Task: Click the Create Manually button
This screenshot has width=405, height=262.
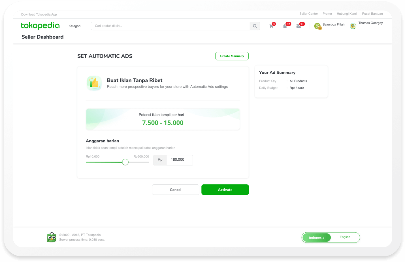Action: click(232, 56)
